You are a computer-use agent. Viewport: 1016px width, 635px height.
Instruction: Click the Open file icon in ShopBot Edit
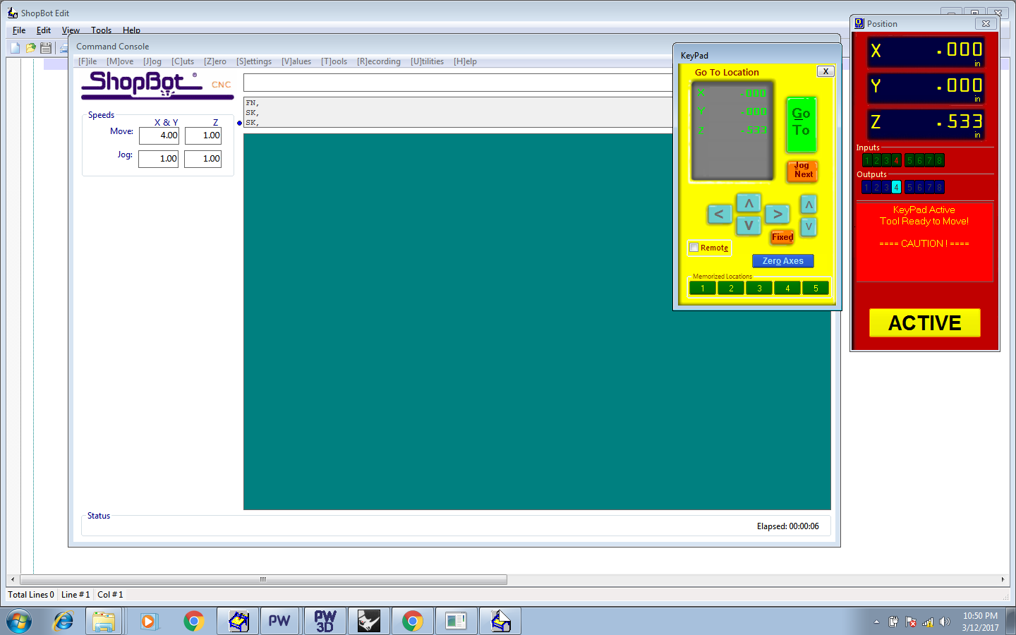30,48
